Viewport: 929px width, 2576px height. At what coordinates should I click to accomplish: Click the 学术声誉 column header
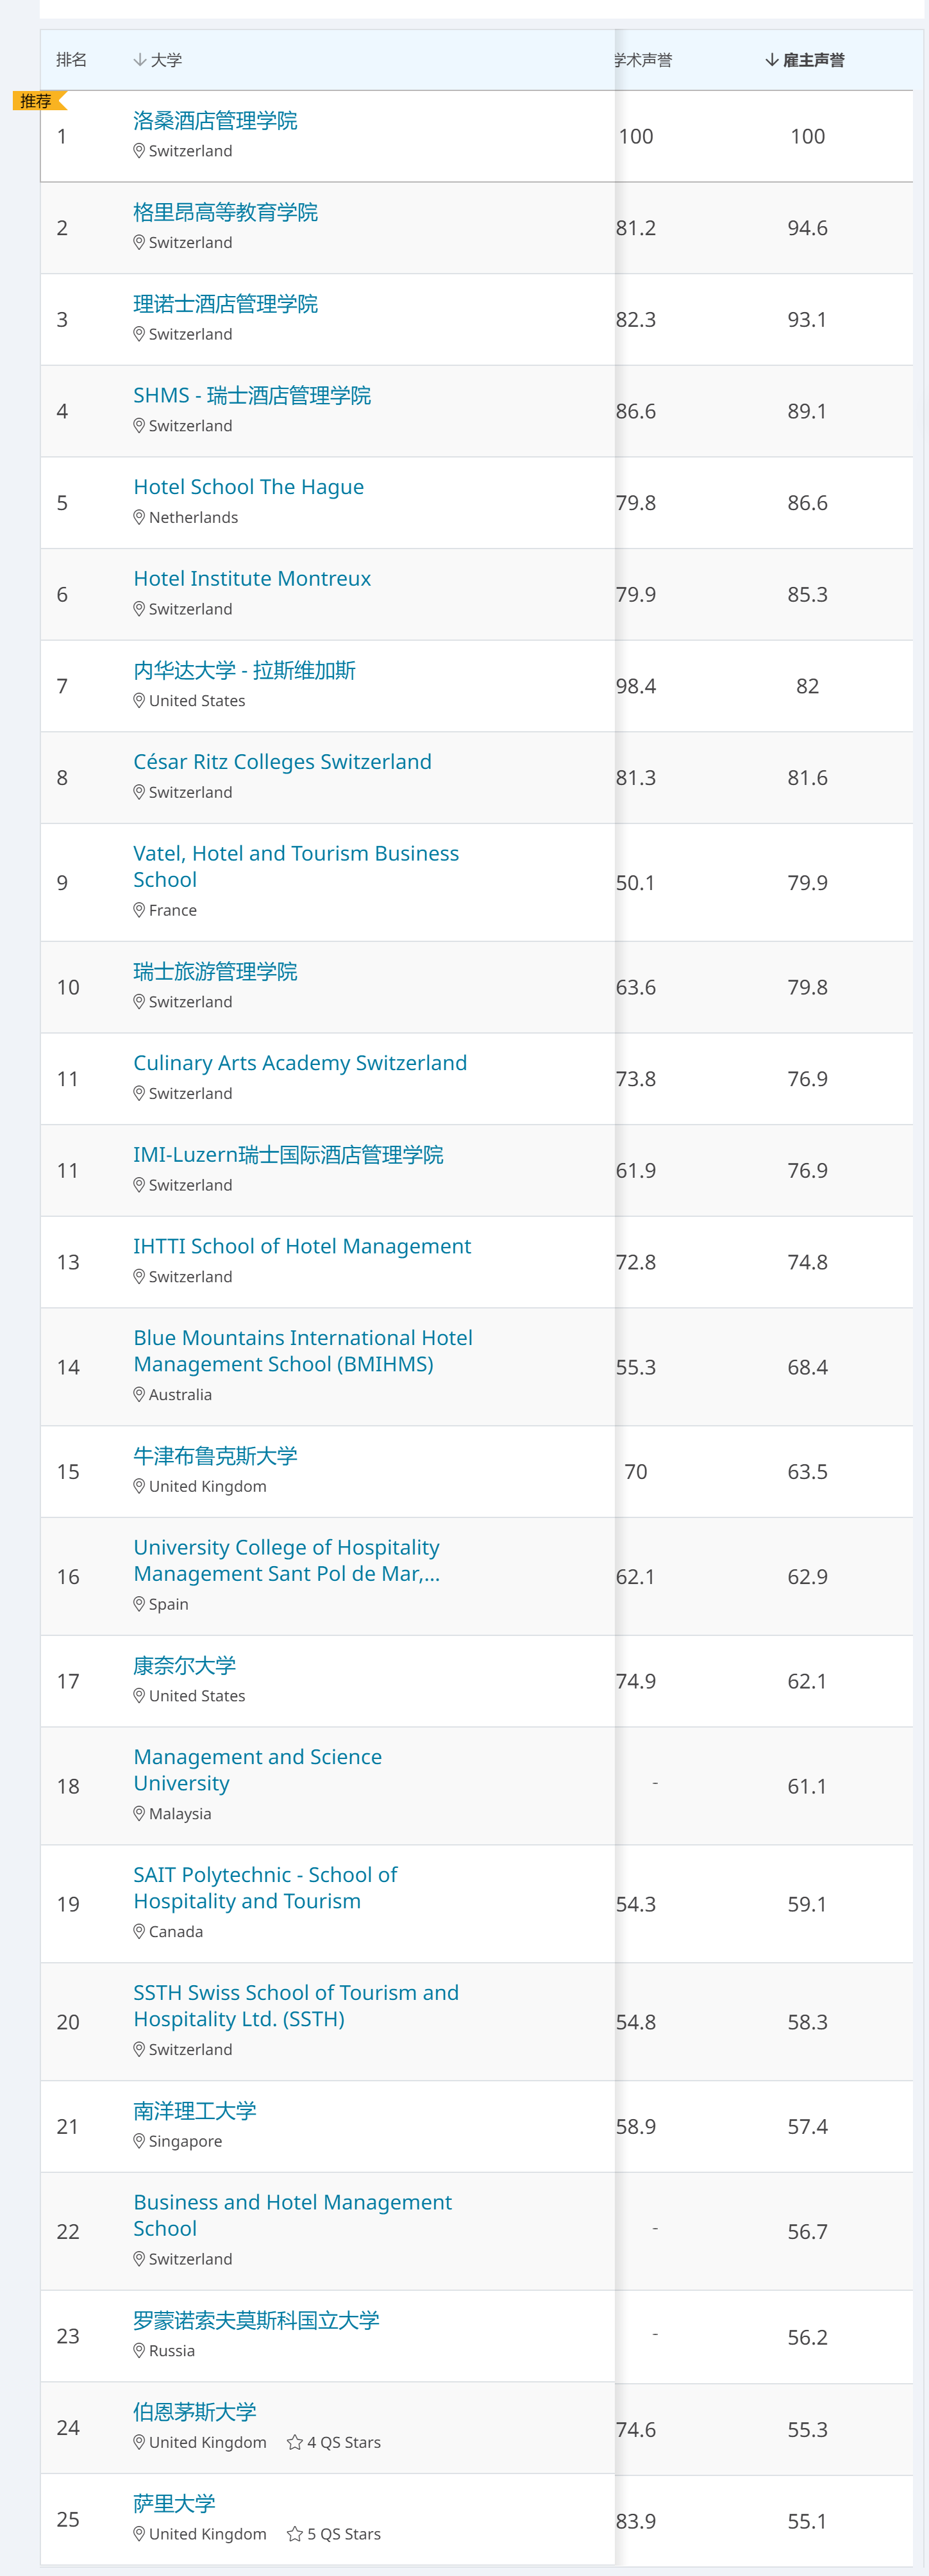[x=643, y=60]
